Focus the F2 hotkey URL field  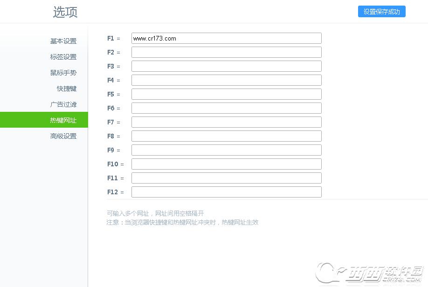pyautogui.click(x=226, y=52)
